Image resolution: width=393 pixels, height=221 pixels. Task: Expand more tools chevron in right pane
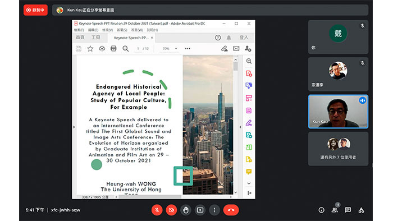coord(249,183)
